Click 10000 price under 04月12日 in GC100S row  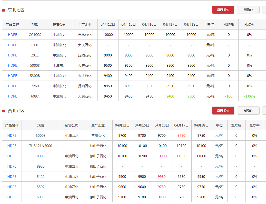[108, 35]
